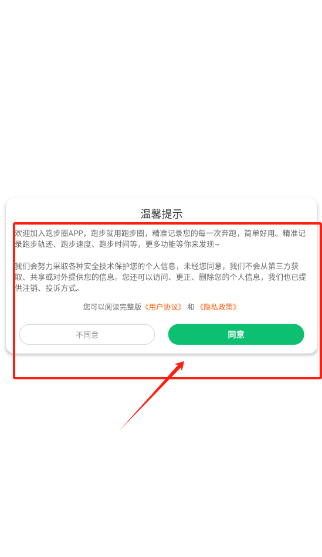Viewport: 322px width, 557px height.
Task: Click the 更多功能等你来发现 phrase
Action: point(182,244)
